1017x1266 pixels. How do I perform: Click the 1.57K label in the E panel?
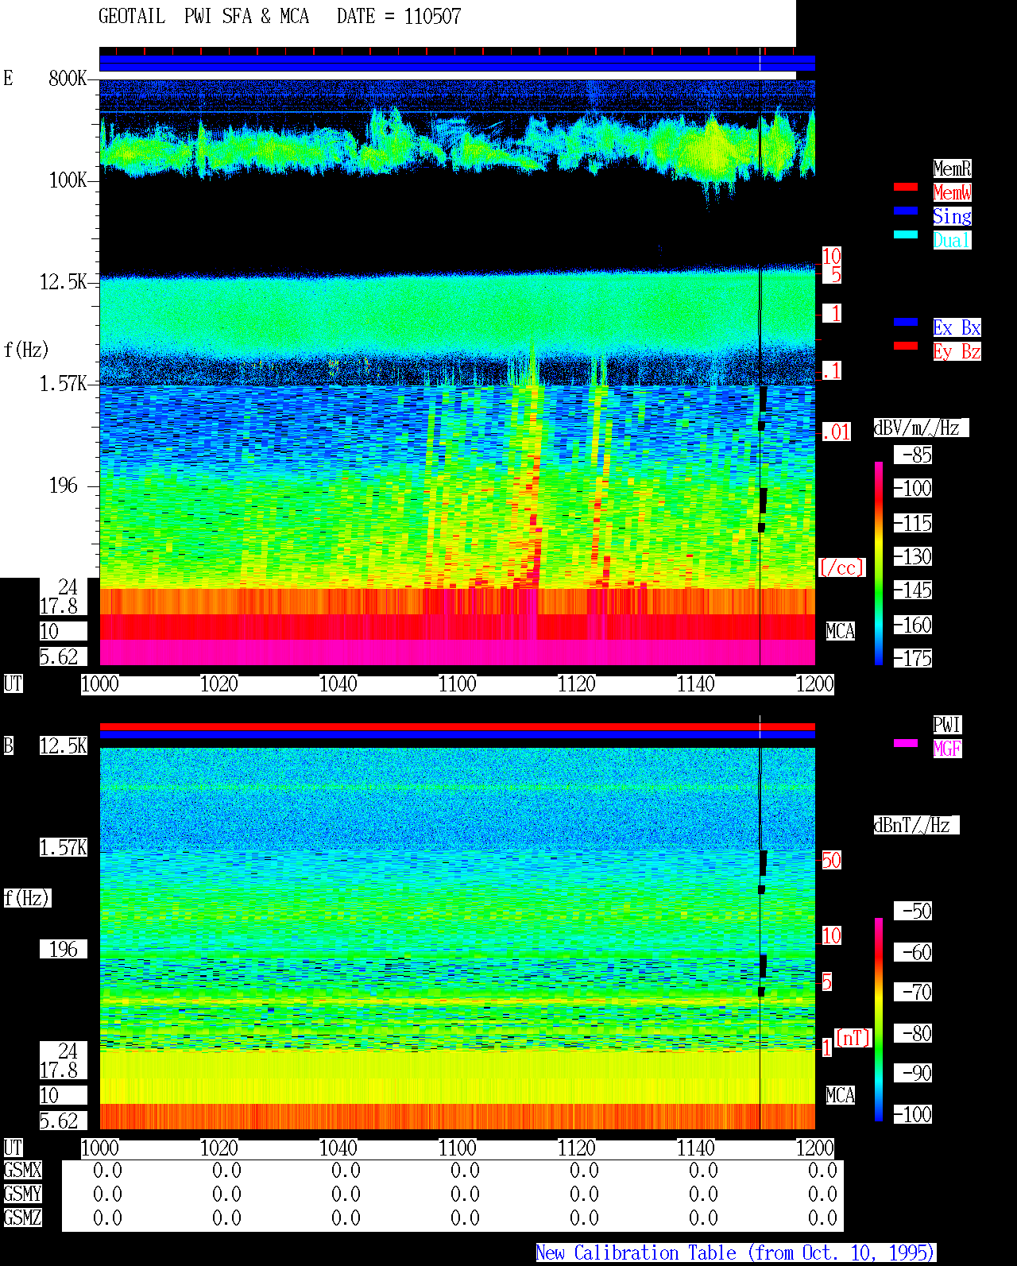click(64, 383)
